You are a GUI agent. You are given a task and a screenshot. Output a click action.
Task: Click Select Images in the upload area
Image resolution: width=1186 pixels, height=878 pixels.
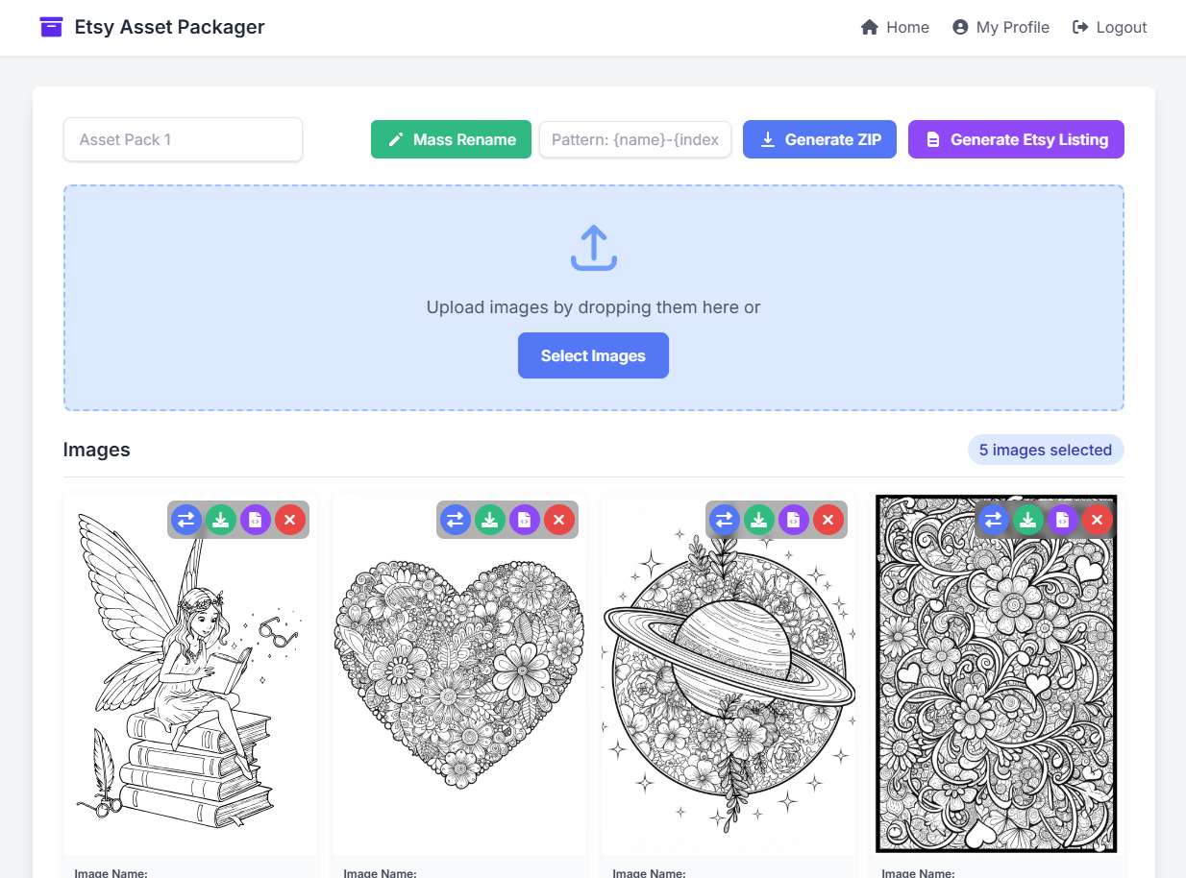(x=593, y=355)
